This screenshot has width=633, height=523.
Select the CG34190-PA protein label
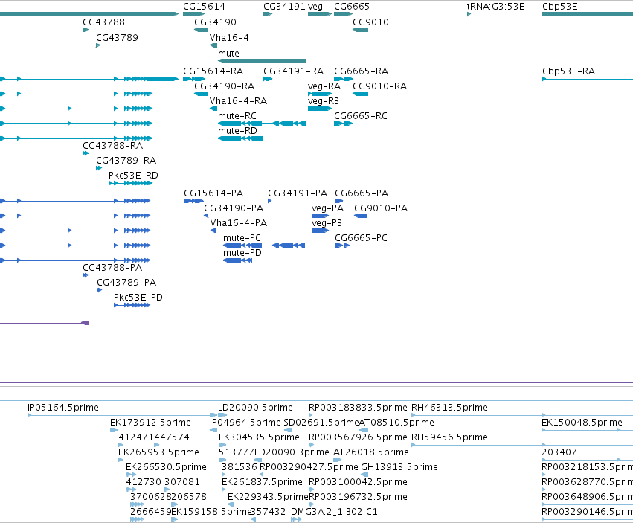pos(234,208)
